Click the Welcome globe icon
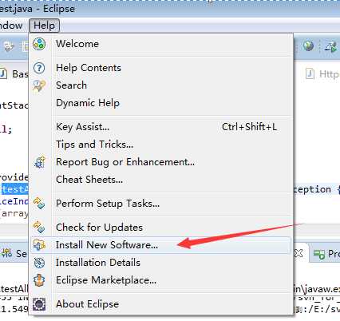340x321 pixels. [39, 44]
